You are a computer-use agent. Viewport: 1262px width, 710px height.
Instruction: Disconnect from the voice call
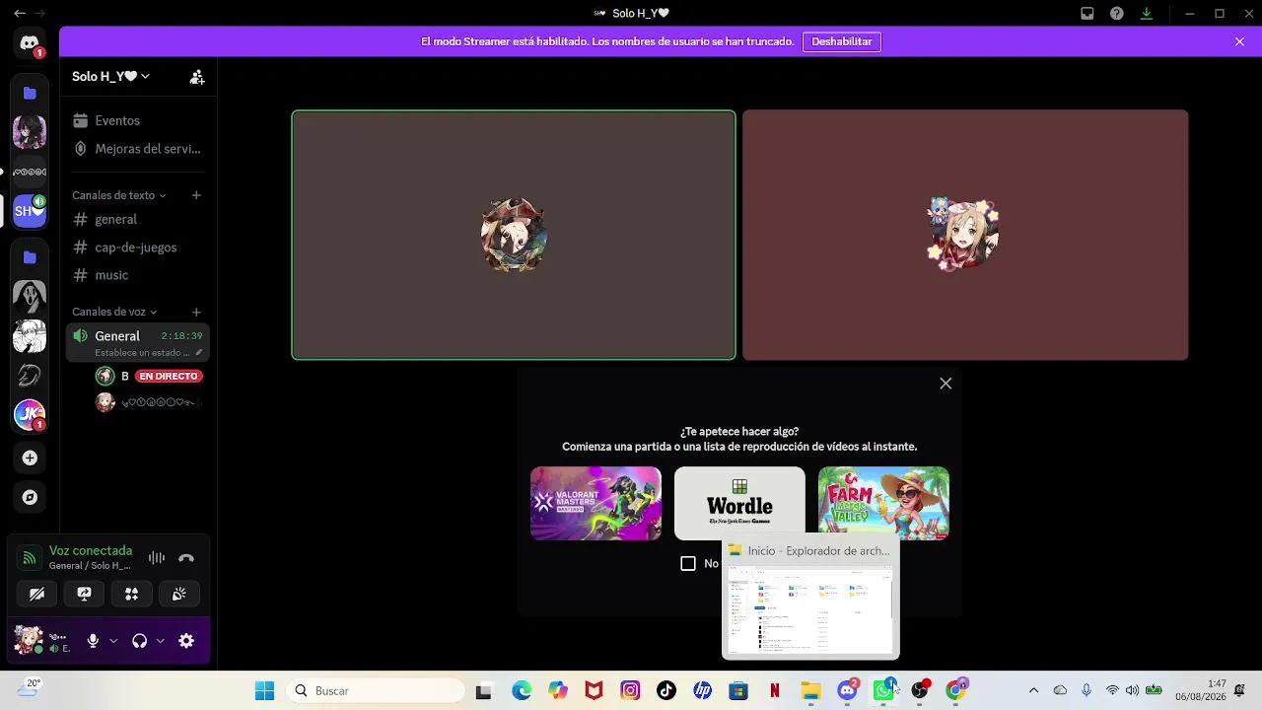[186, 558]
